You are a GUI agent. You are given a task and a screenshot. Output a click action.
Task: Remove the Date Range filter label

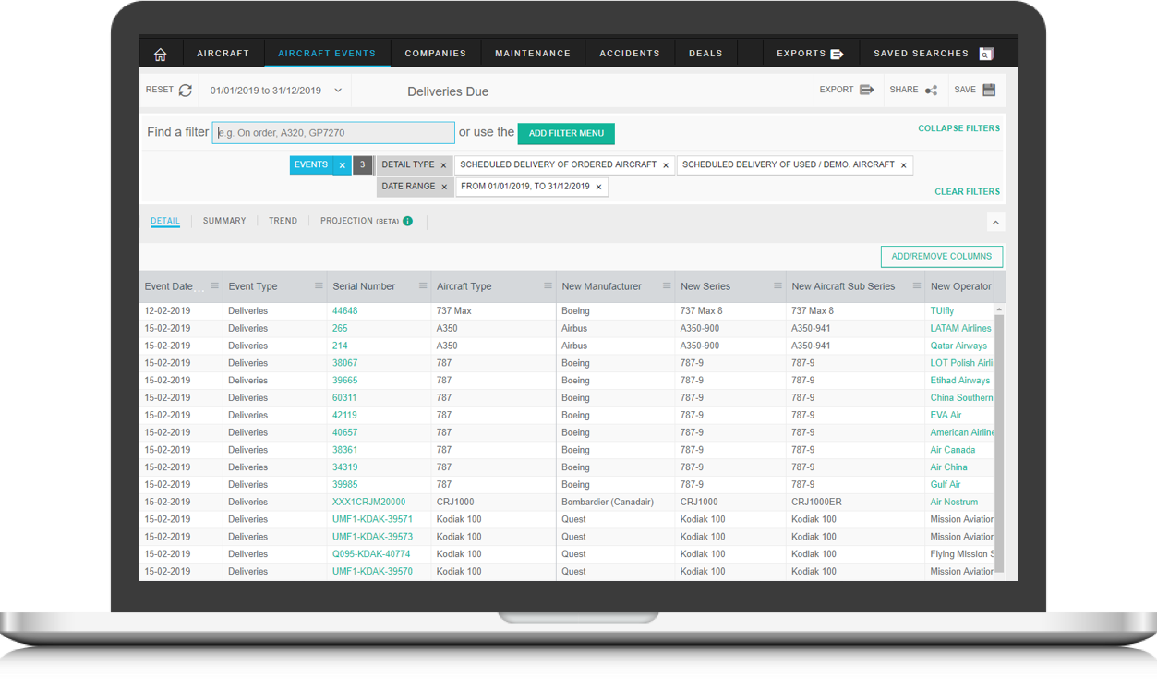444,187
